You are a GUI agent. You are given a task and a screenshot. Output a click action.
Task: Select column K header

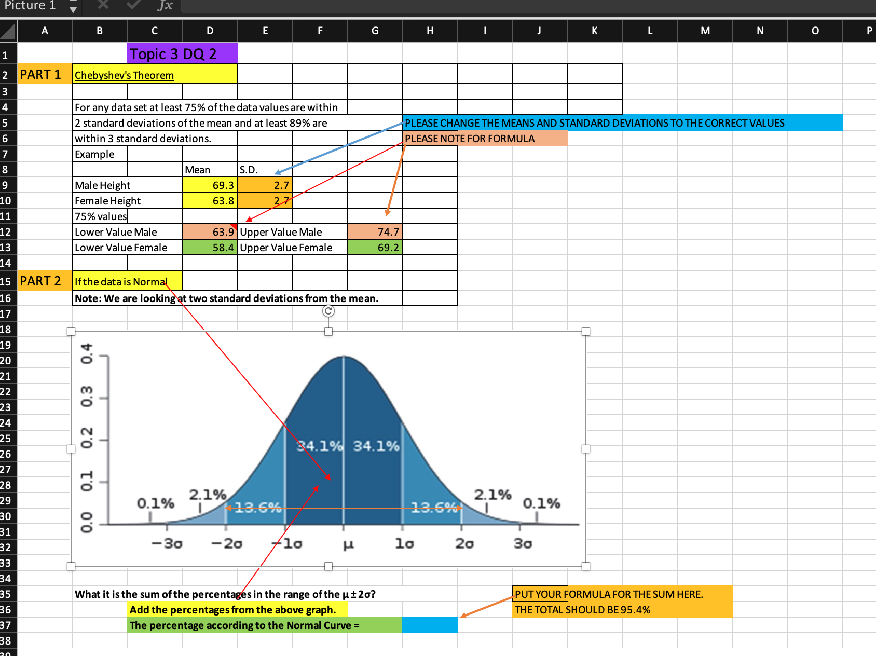pyautogui.click(x=595, y=31)
